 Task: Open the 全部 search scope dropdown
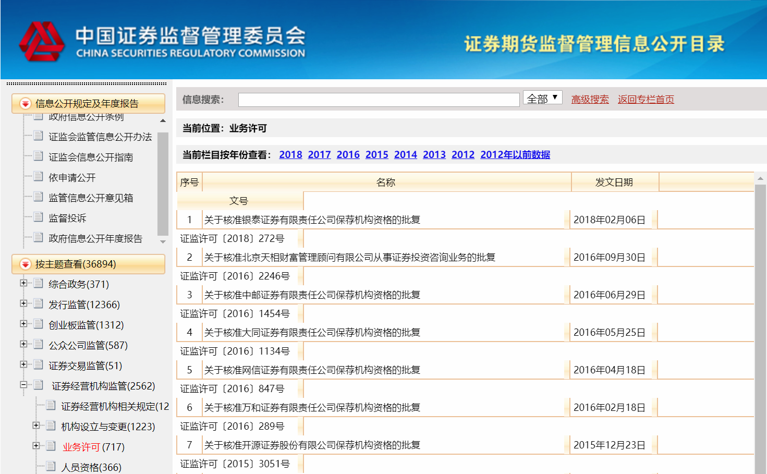click(x=542, y=98)
